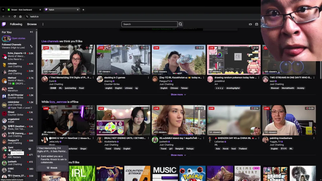The height and width of the screenshot is (181, 322).
Task: Click Zumi's channel avatar under first stream
Action: pos(45,79)
